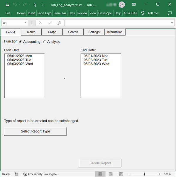Select End Date 05/02/2023 Tue

(101, 60)
